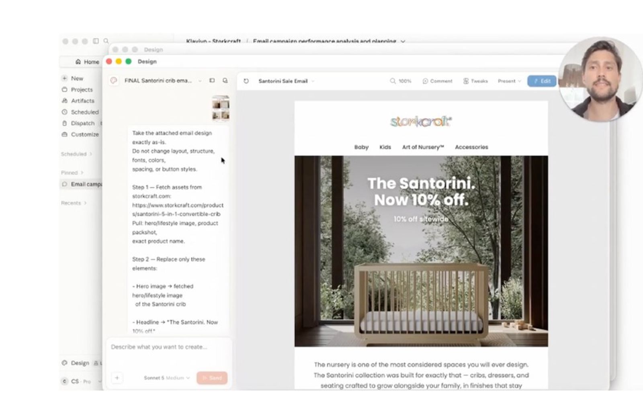Click the plus attach button in prompt box
Screen dimensions: 643x411
(117, 378)
